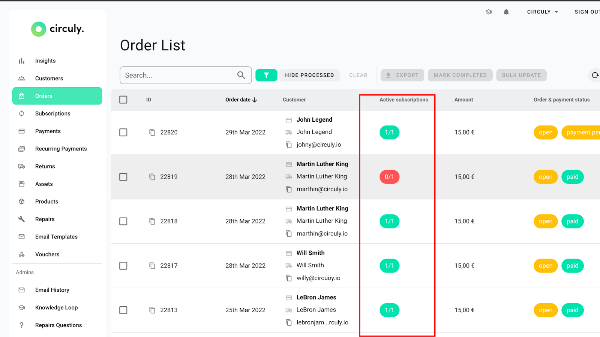
Task: Click SIGN OUT in the top bar
Action: [x=586, y=12]
